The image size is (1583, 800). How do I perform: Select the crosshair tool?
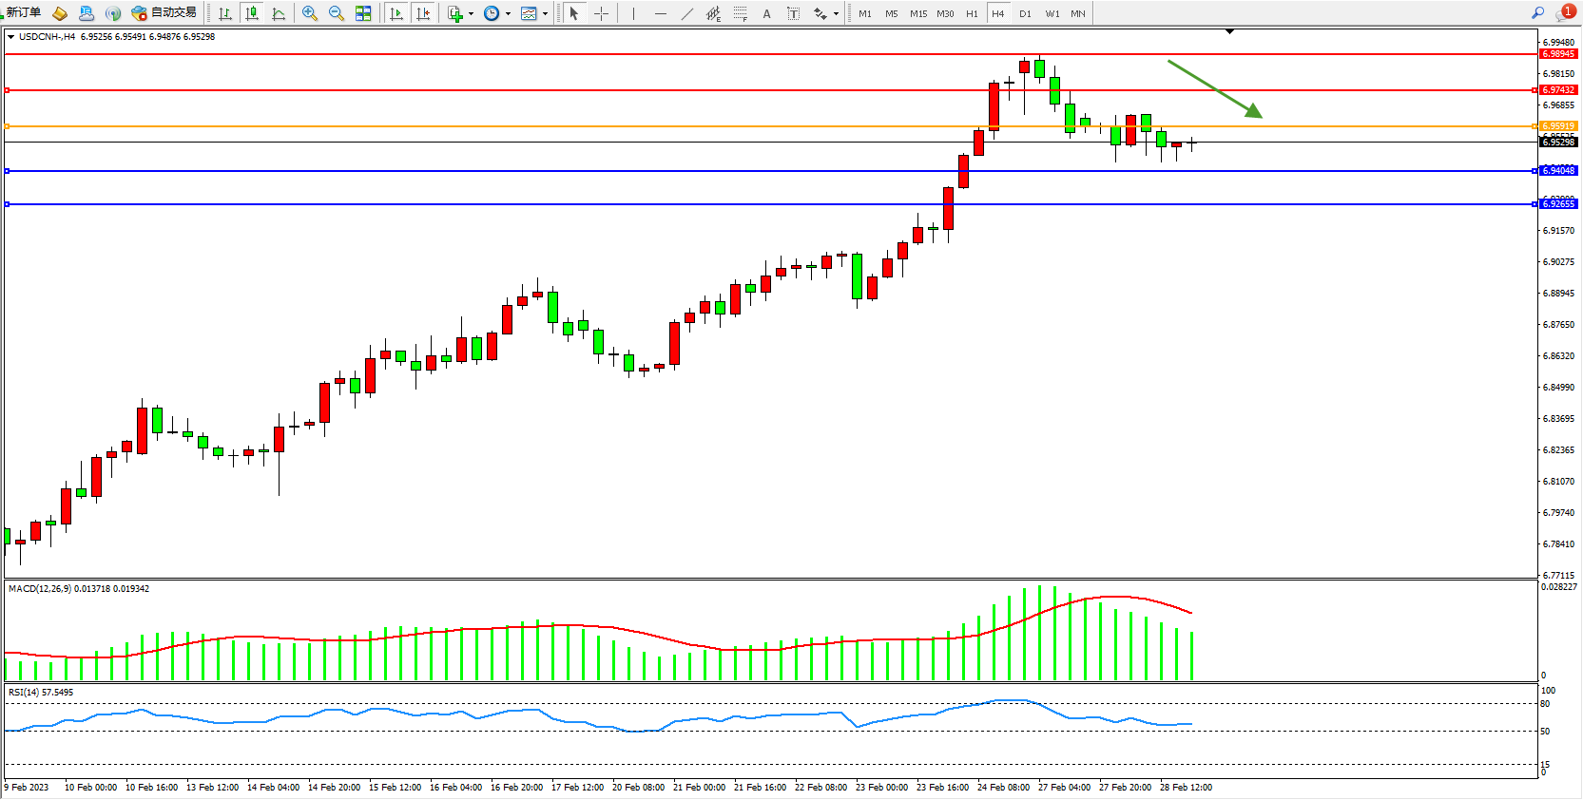coord(601,13)
